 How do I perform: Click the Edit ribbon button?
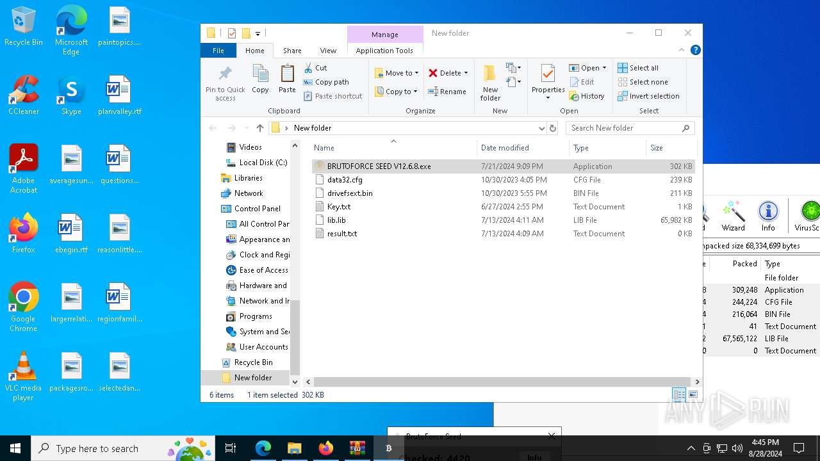coord(582,82)
